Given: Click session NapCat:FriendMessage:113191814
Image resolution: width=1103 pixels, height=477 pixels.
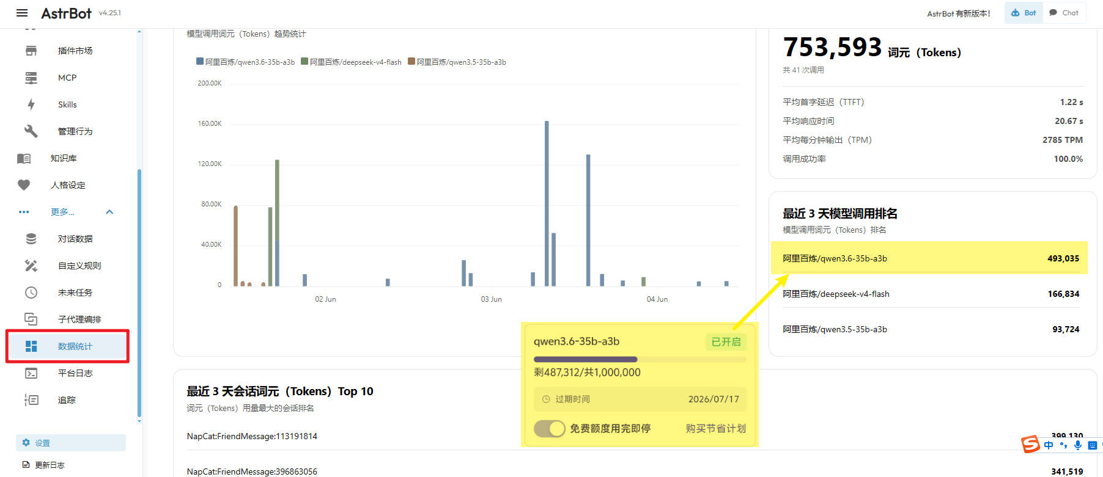Looking at the screenshot, I should point(252,436).
